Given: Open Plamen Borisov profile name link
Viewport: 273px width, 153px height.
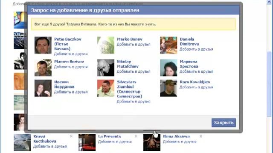Looking at the screenshot, I should click(x=69, y=62).
